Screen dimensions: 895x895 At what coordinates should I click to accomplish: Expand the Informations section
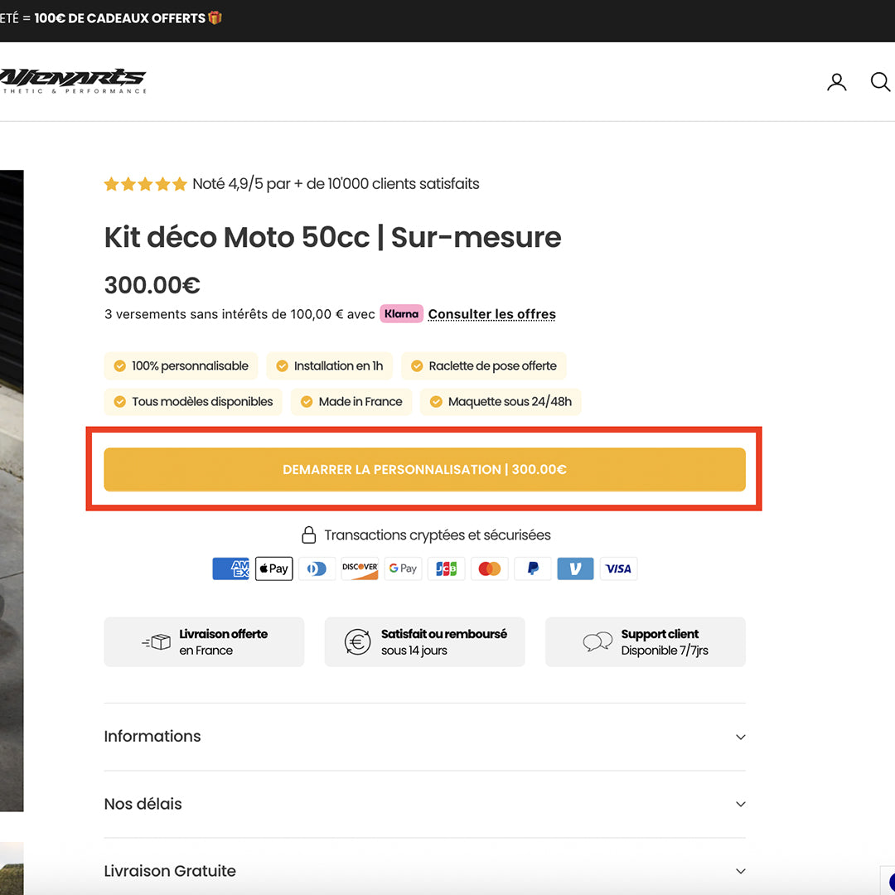point(424,737)
